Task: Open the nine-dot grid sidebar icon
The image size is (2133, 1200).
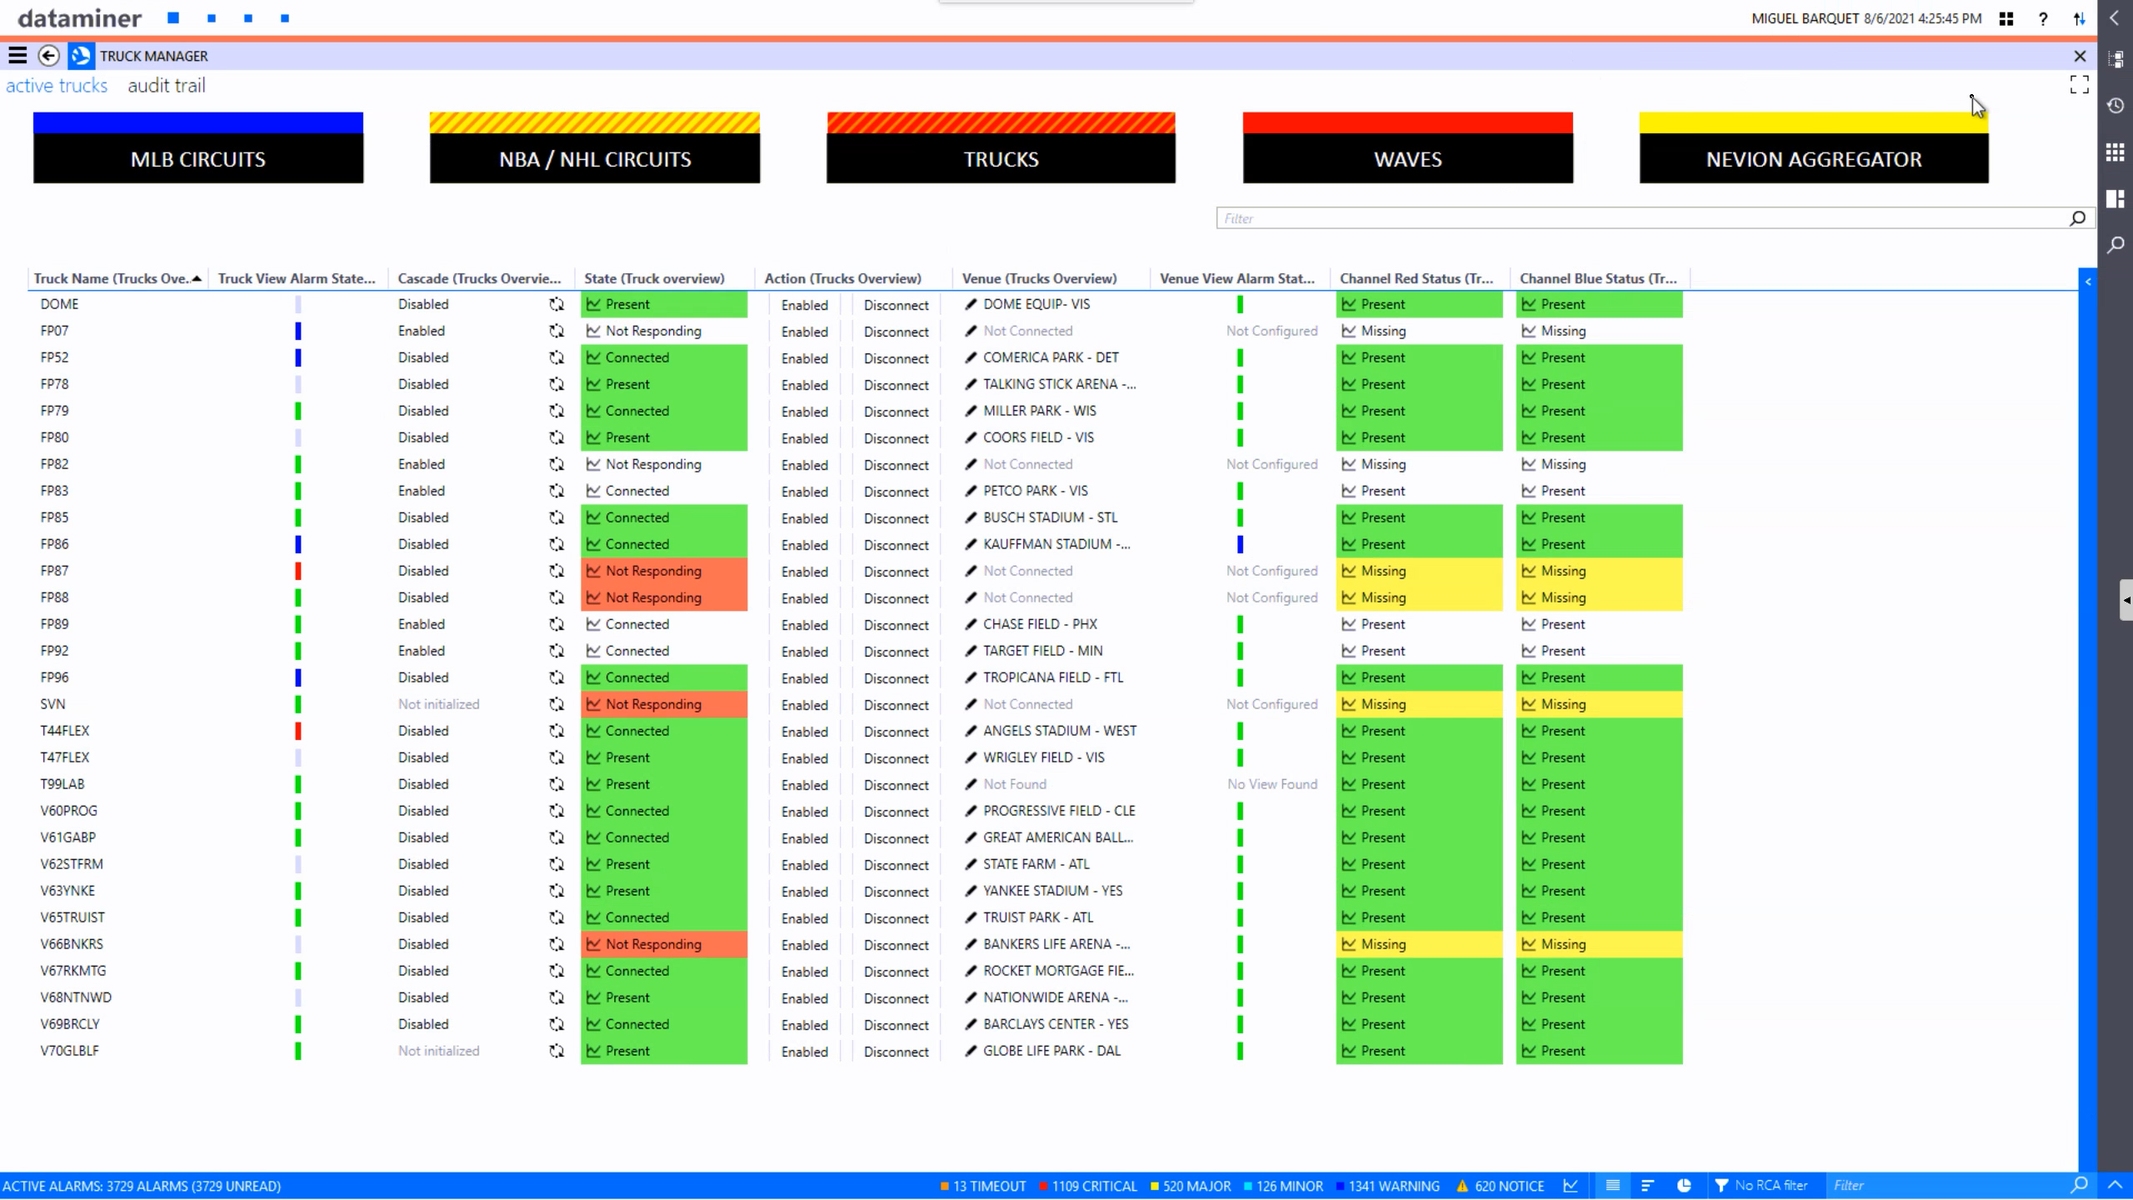Action: point(2116,152)
